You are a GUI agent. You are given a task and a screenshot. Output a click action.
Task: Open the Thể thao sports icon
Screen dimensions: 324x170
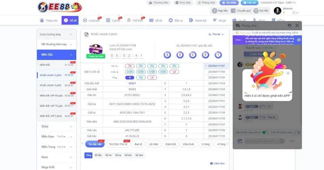[x=129, y=20]
